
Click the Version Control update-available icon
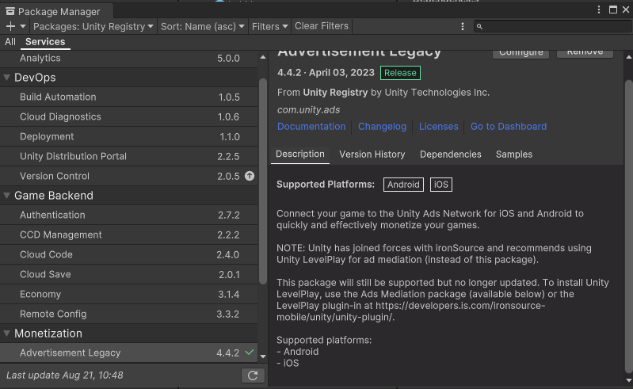coord(250,176)
